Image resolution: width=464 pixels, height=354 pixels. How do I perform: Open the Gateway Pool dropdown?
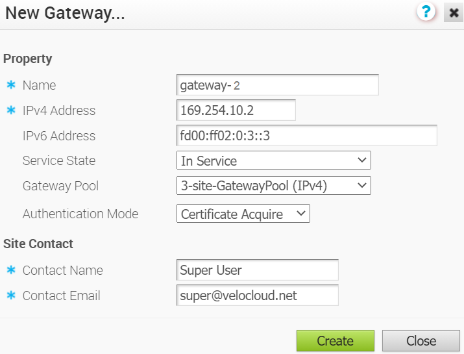click(x=273, y=186)
